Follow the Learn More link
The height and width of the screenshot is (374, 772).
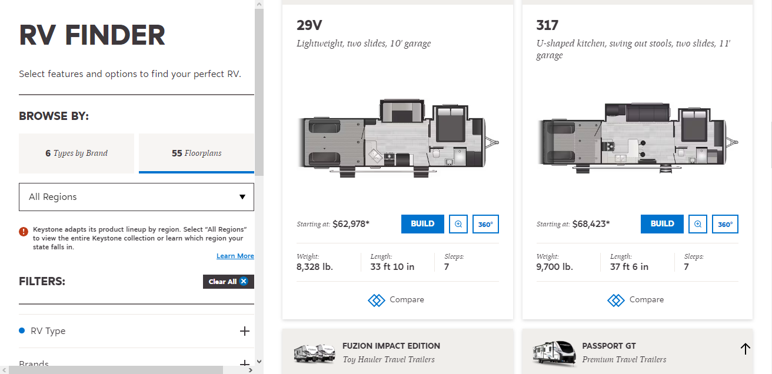pos(235,256)
